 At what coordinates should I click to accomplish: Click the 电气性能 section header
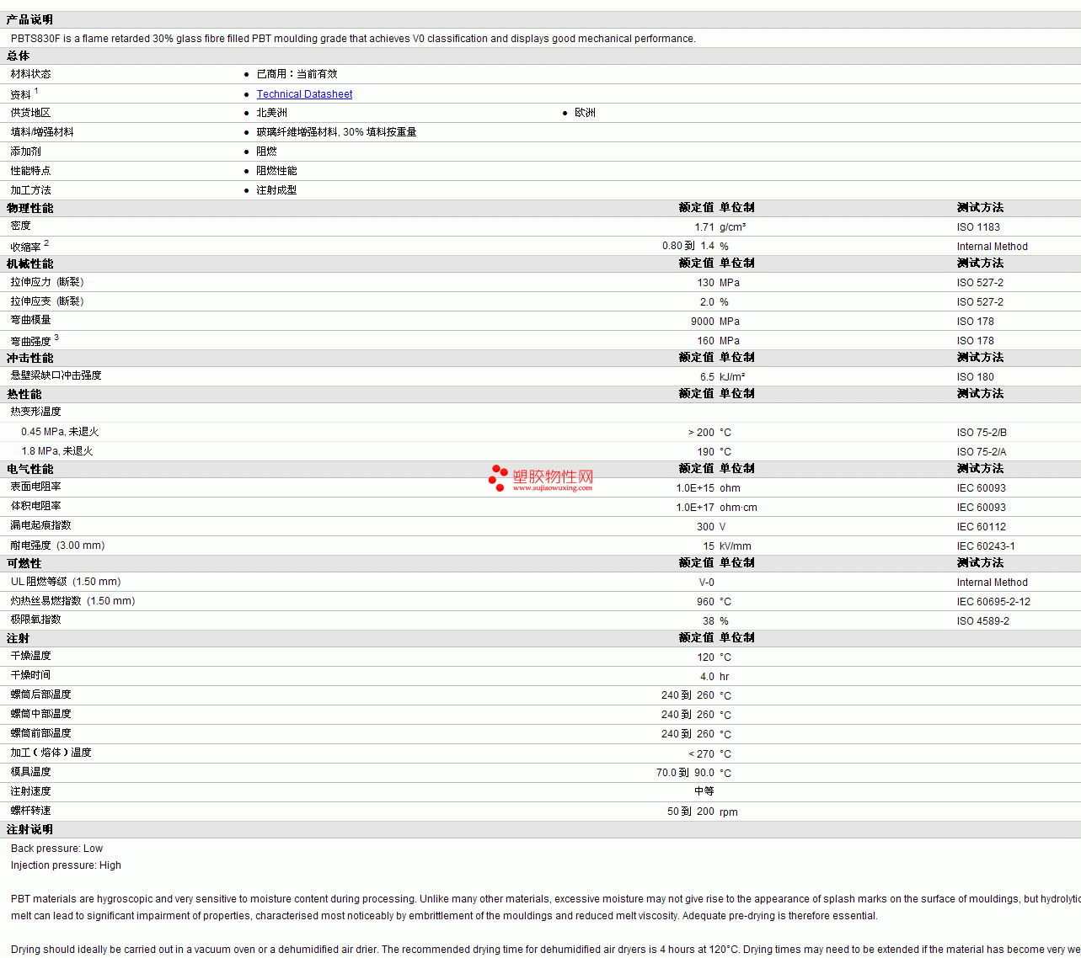29,469
